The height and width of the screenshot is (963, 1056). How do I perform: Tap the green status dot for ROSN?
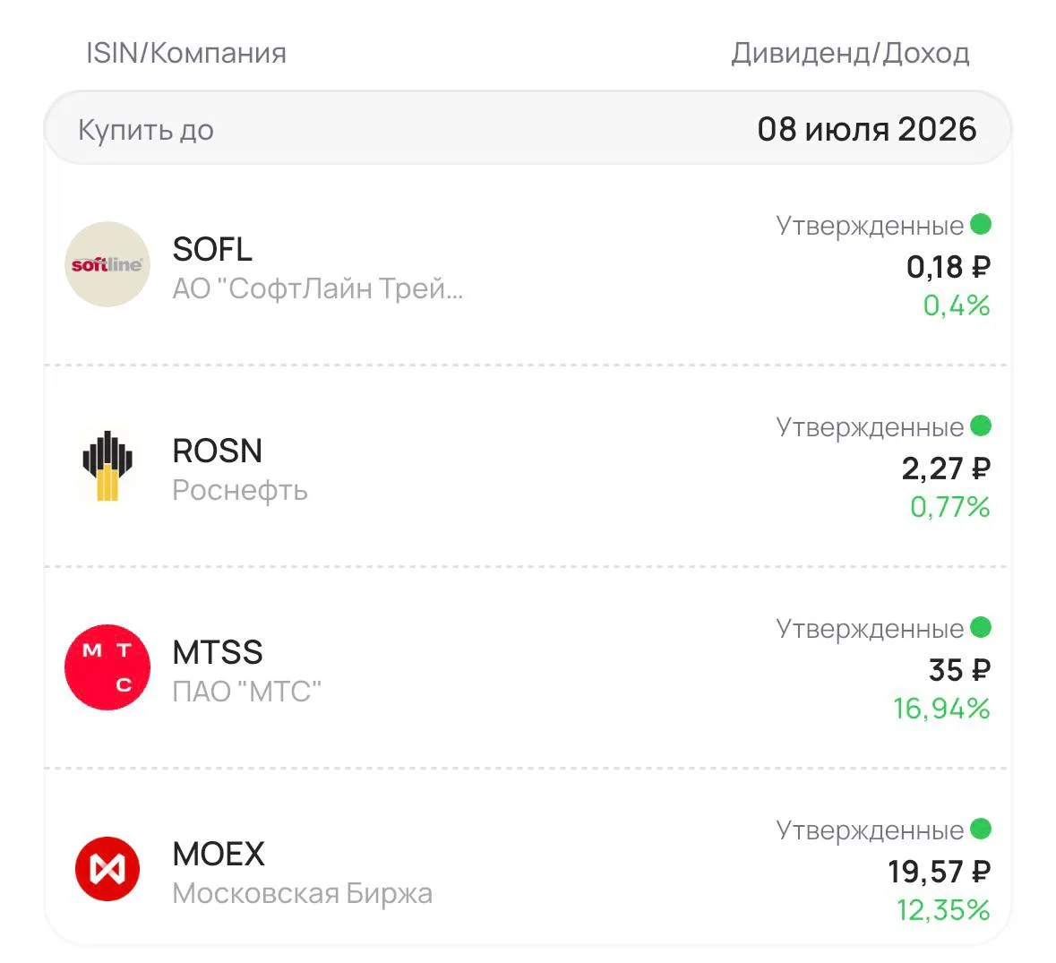(x=981, y=426)
